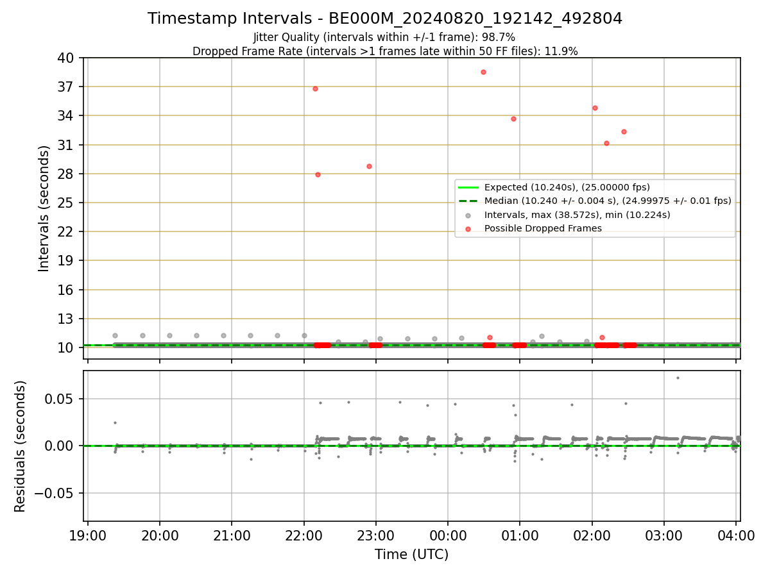The image size is (770, 577).
Task: Click the 13 tick on the intervals axis
Action: click(67, 319)
